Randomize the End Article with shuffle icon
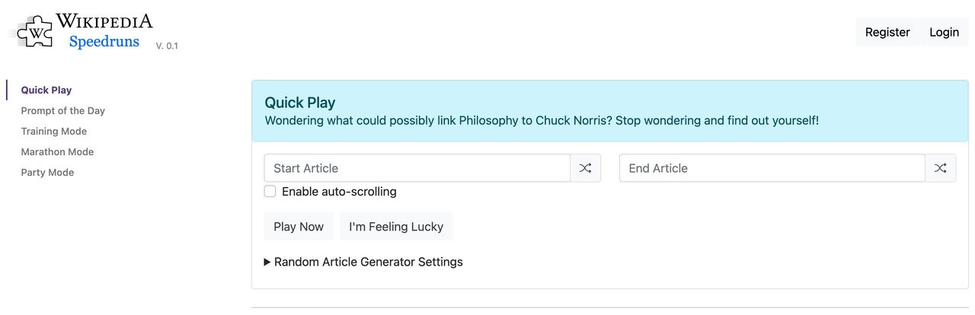The image size is (975, 315). coord(940,168)
